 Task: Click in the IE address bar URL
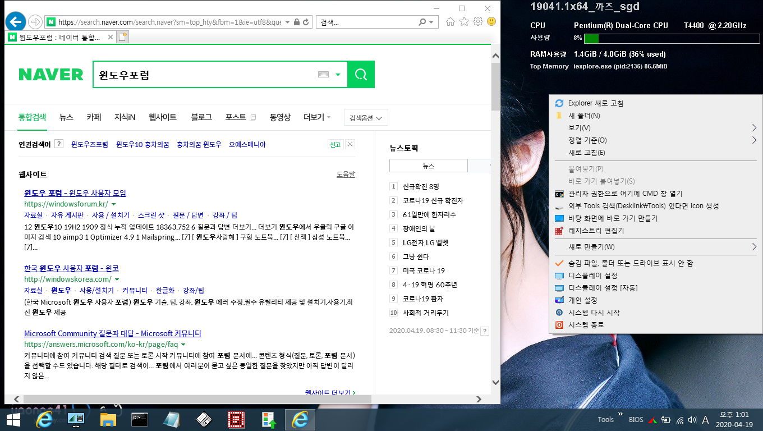[x=169, y=22]
